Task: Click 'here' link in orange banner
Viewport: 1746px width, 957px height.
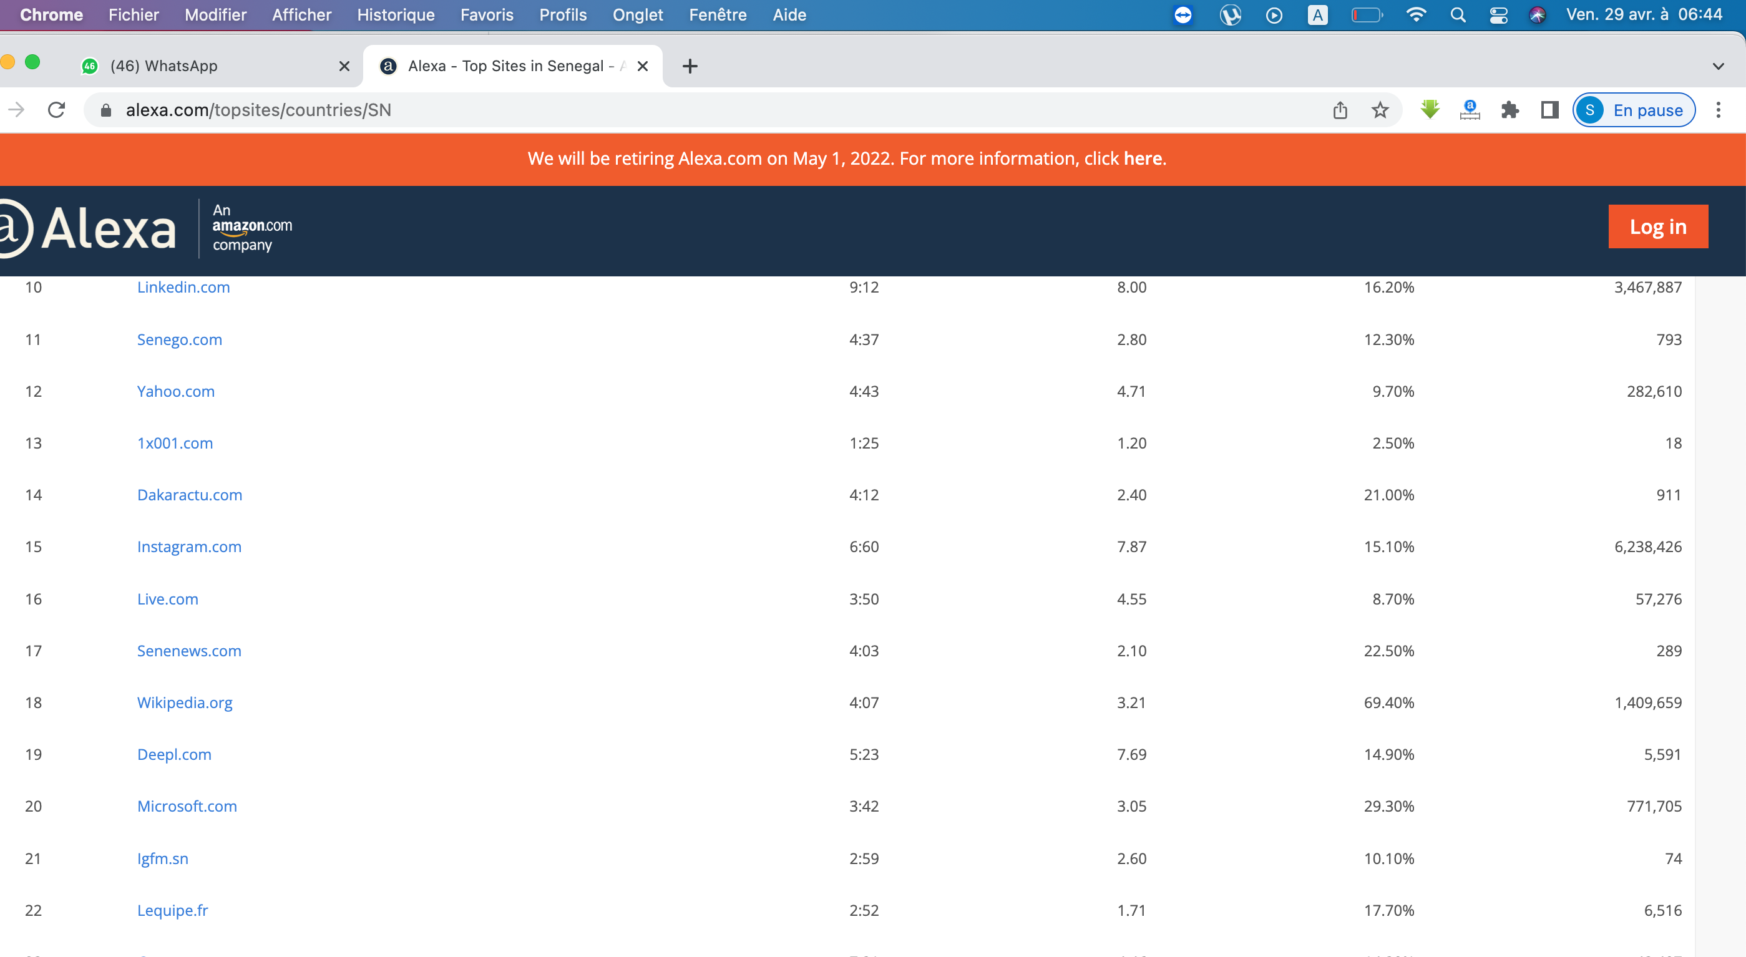Action: coord(1142,158)
